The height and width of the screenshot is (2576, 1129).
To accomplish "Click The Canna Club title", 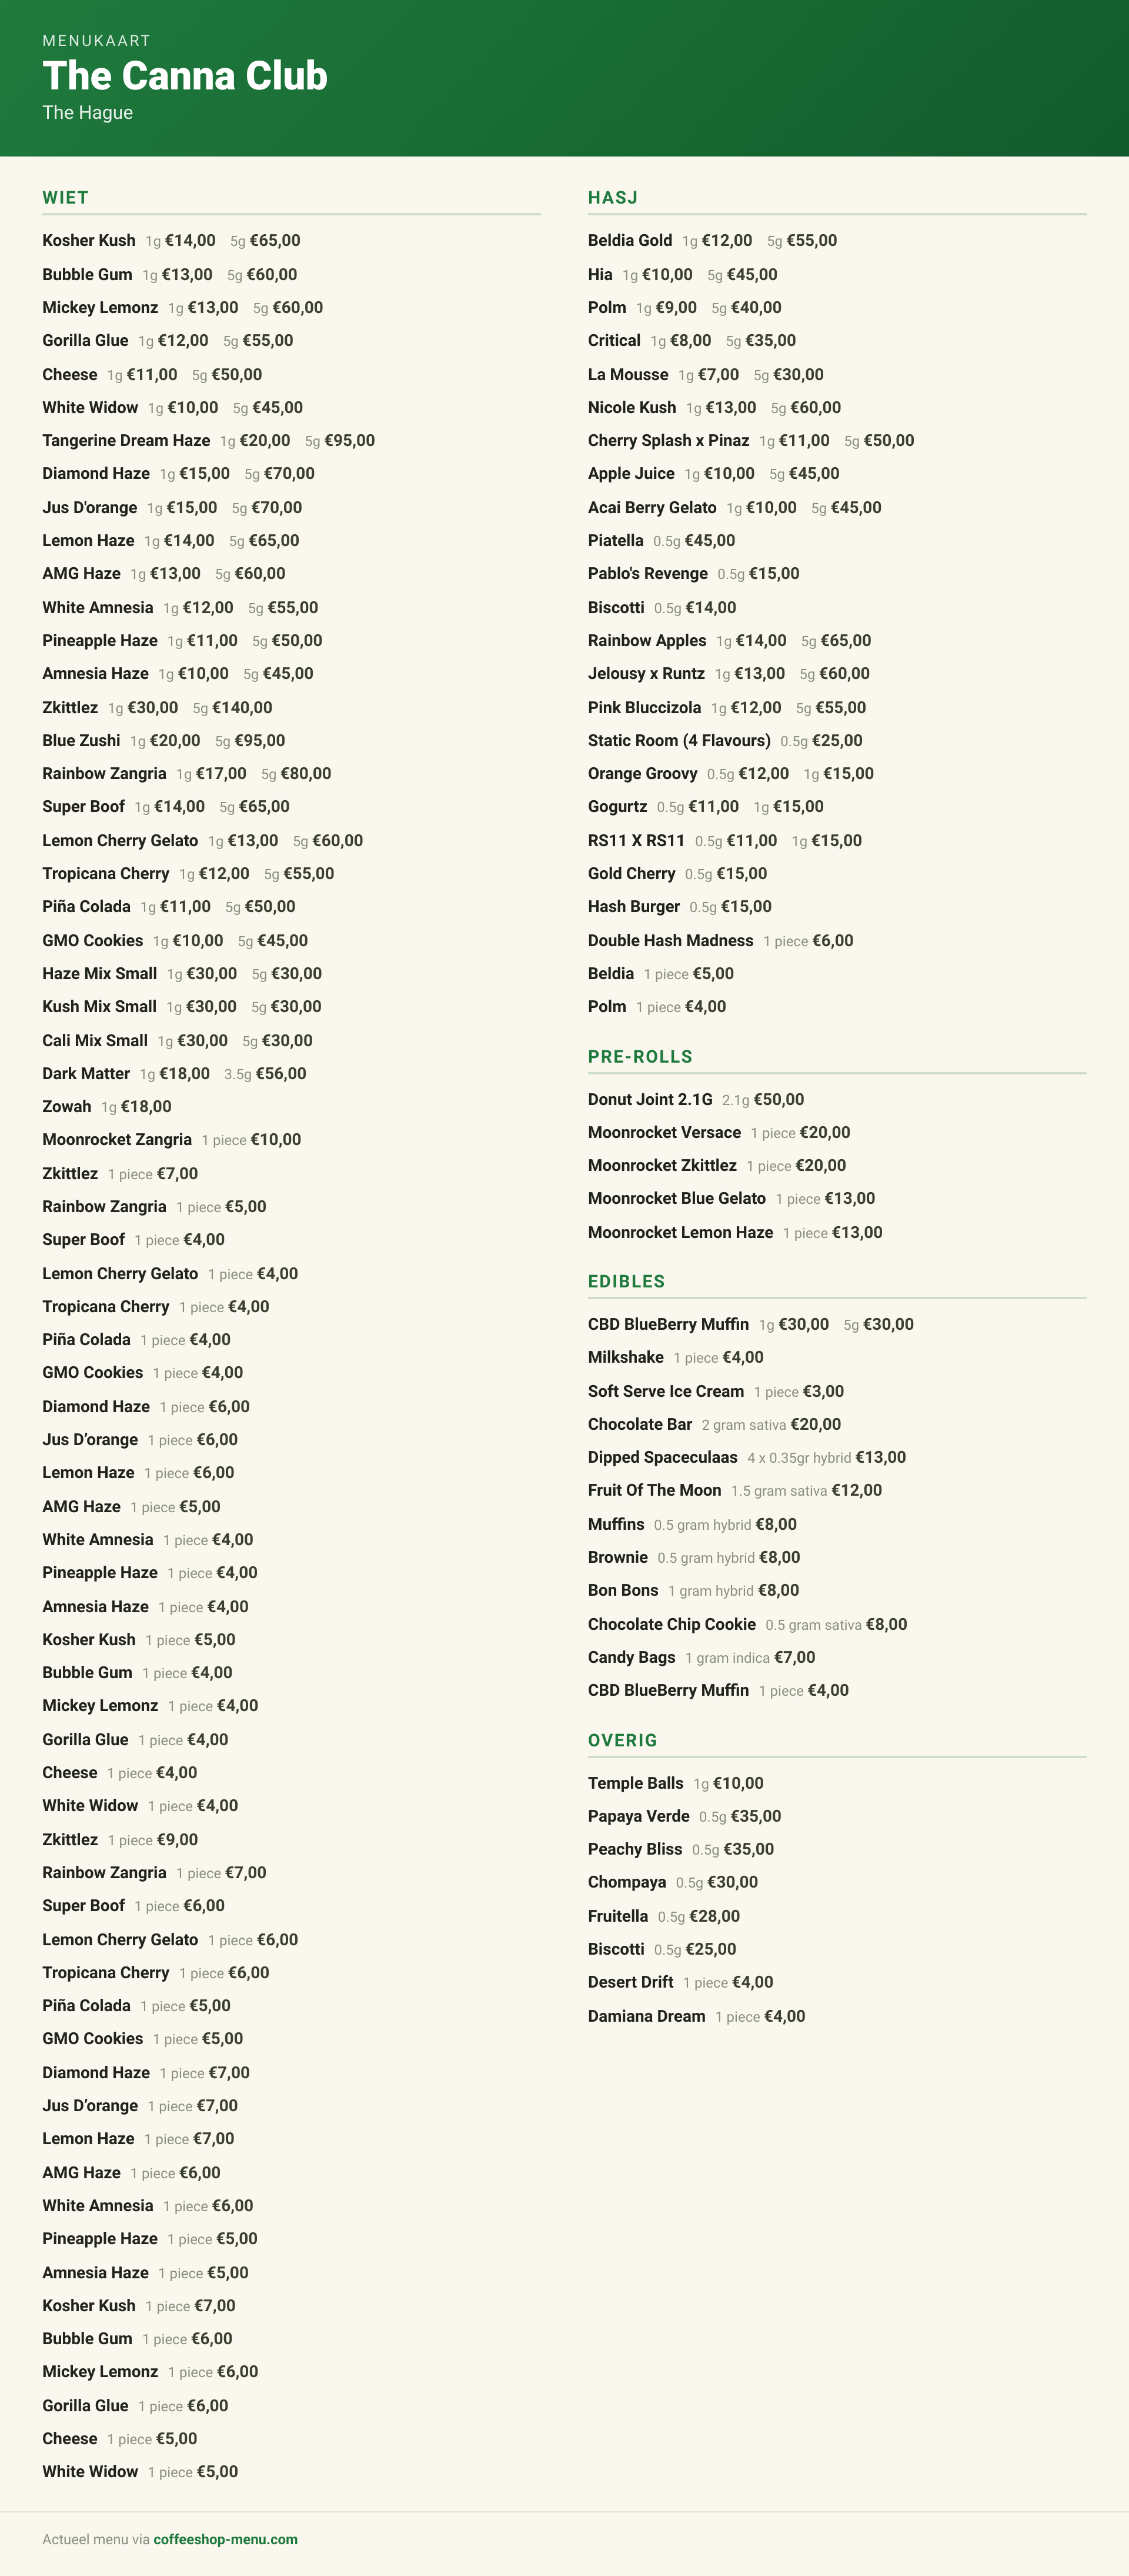I will 185,76.
